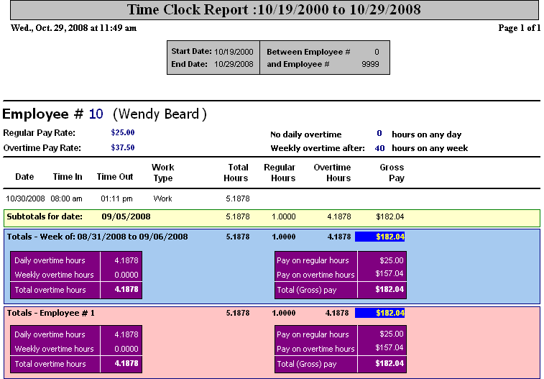Click the Time In column header
Screen dimensions: 544x379
pos(68,177)
